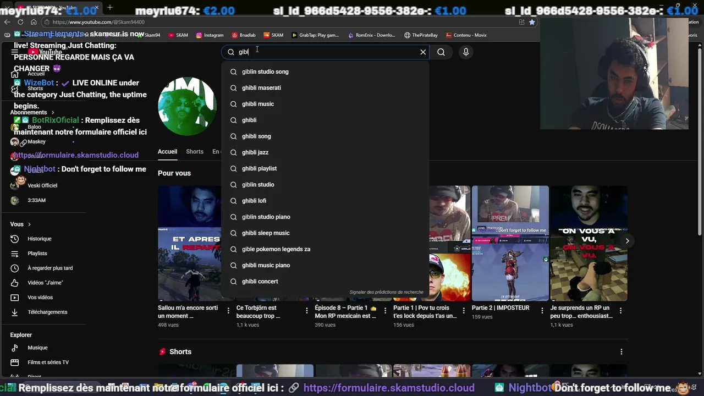The image size is (704, 396).
Task: Pick suggestion "ghibli song"
Action: 325,136
